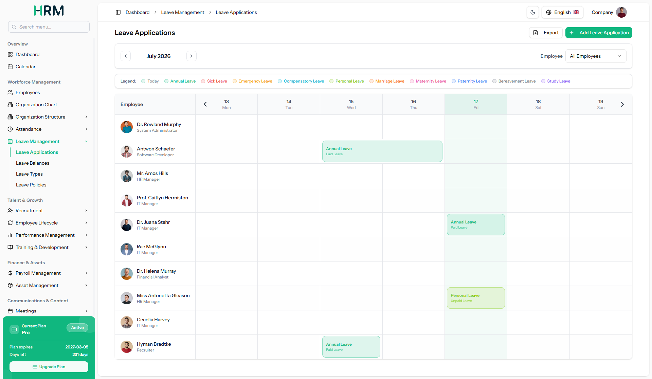The width and height of the screenshot is (652, 379).
Task: Open the English language selector
Action: [562, 12]
